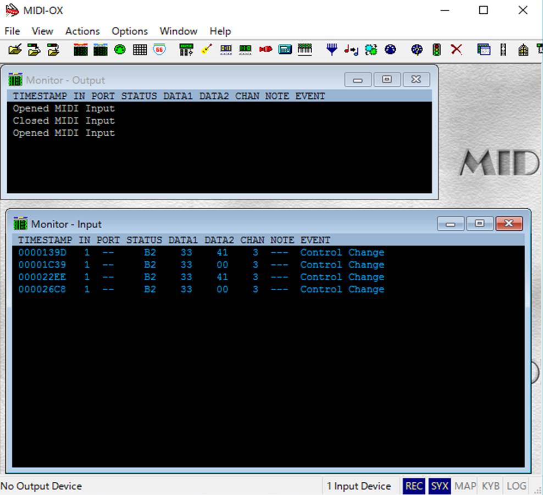
Task: Open the View menu
Action: [42, 31]
